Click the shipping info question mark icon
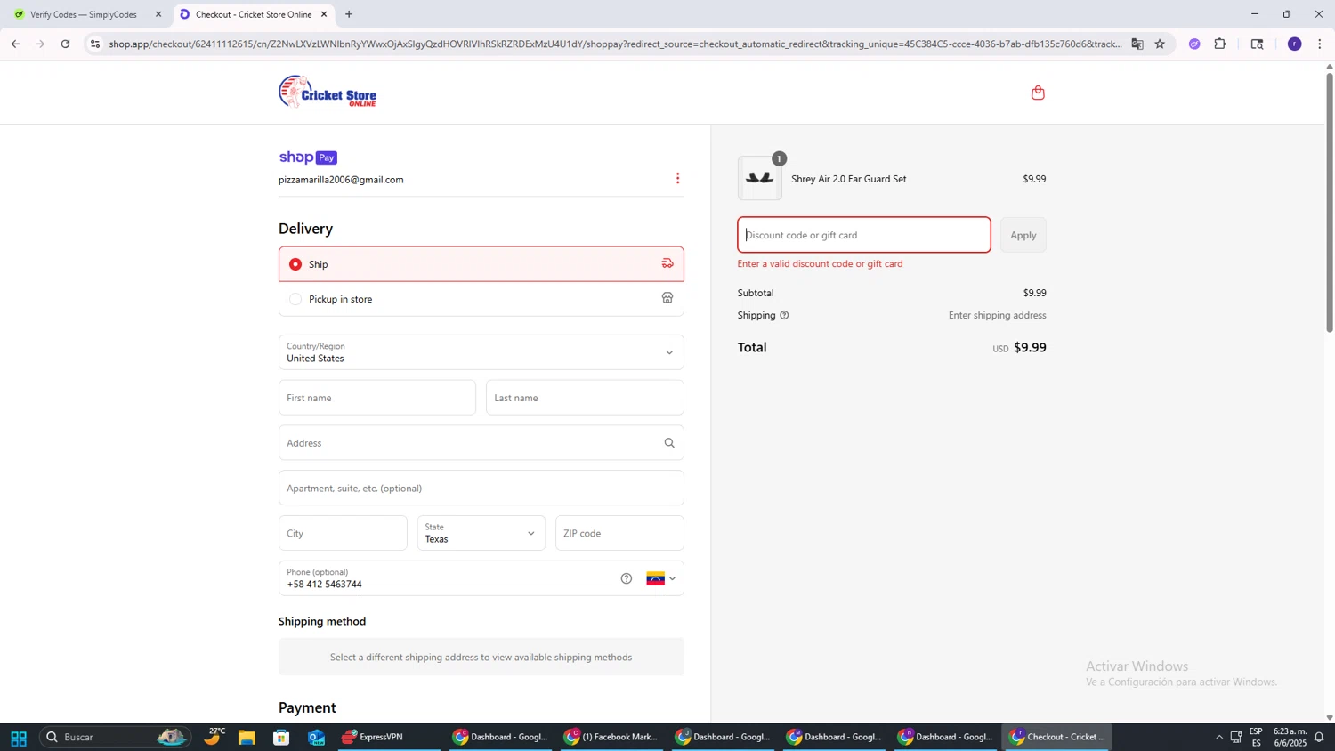 tap(784, 315)
